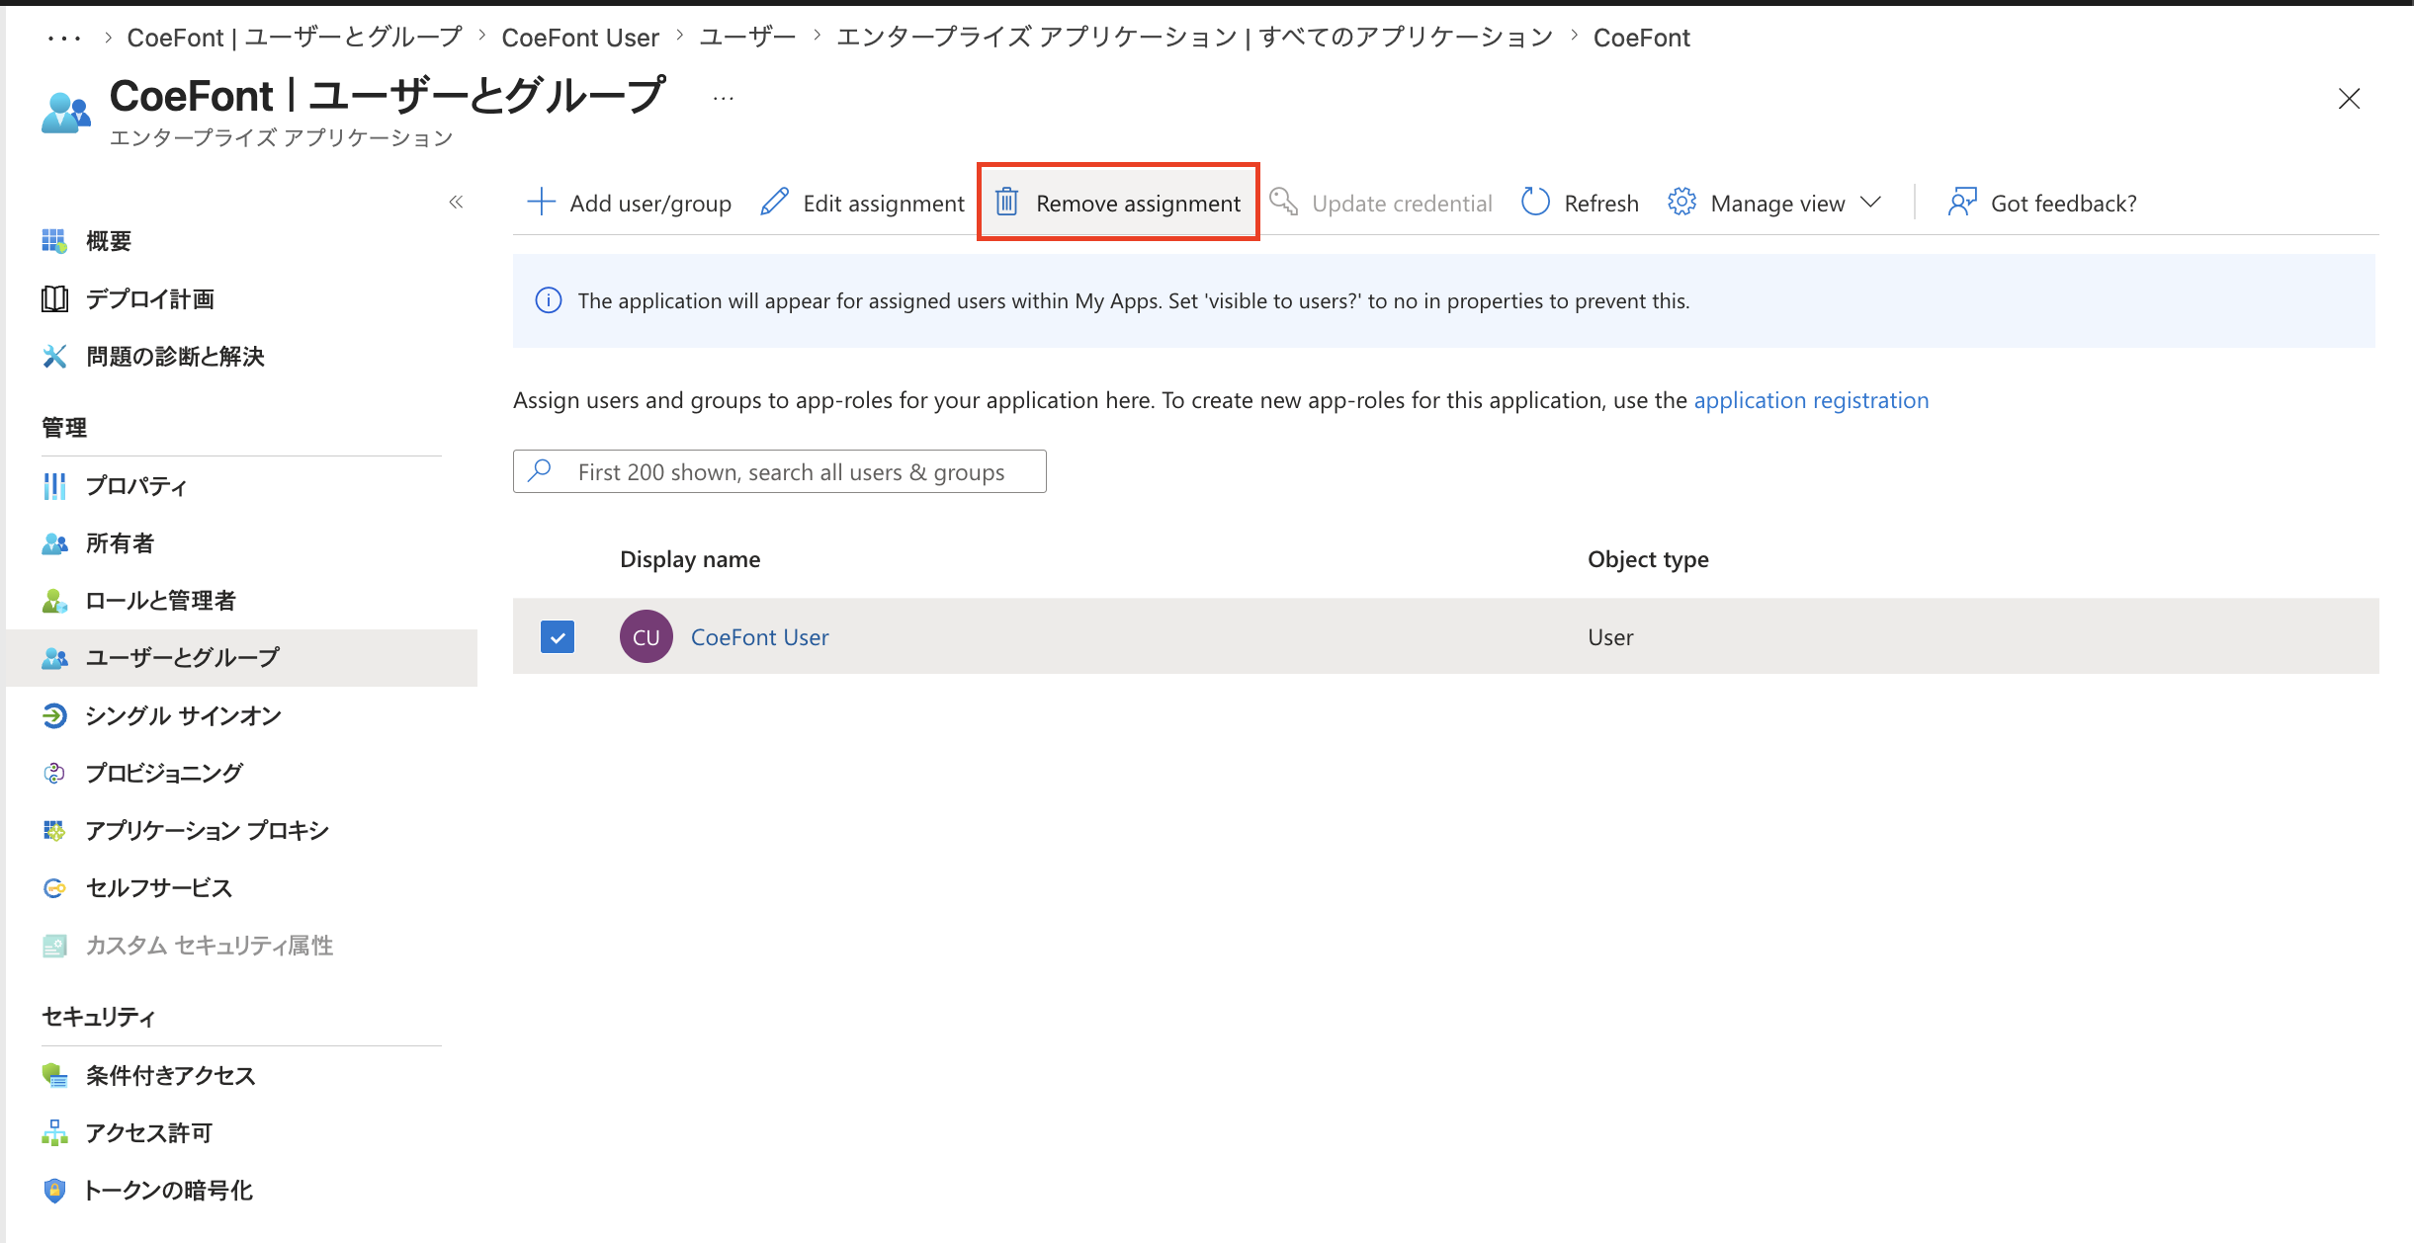Viewport: 2414px width, 1243px height.
Task: Click Edit assignment button
Action: point(862,202)
